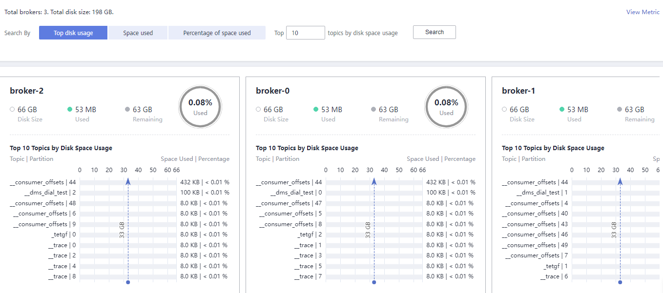
Task: Click the 'Search By' label
Action: point(18,33)
